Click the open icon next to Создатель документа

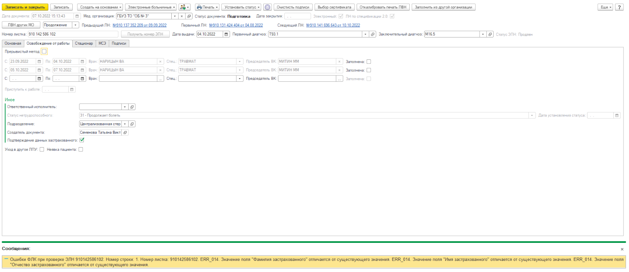(x=125, y=132)
